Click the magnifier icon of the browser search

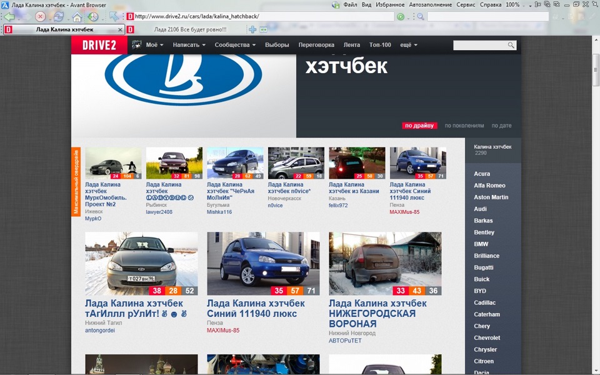(421, 16)
